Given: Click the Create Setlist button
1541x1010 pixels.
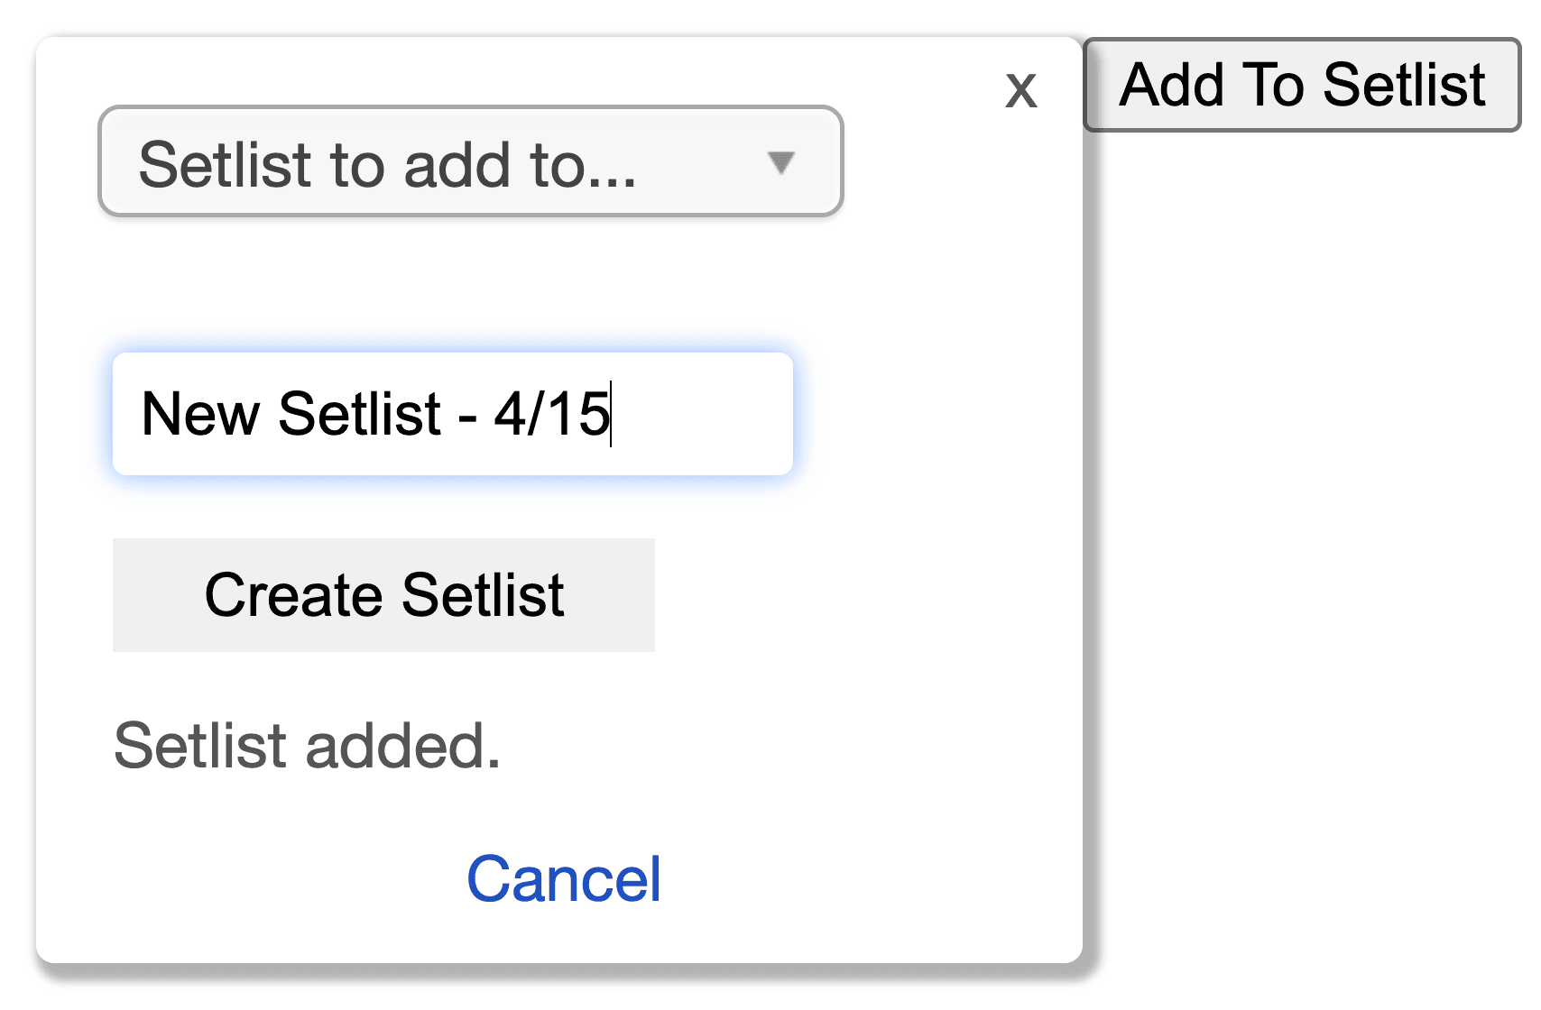Looking at the screenshot, I should [x=383, y=595].
